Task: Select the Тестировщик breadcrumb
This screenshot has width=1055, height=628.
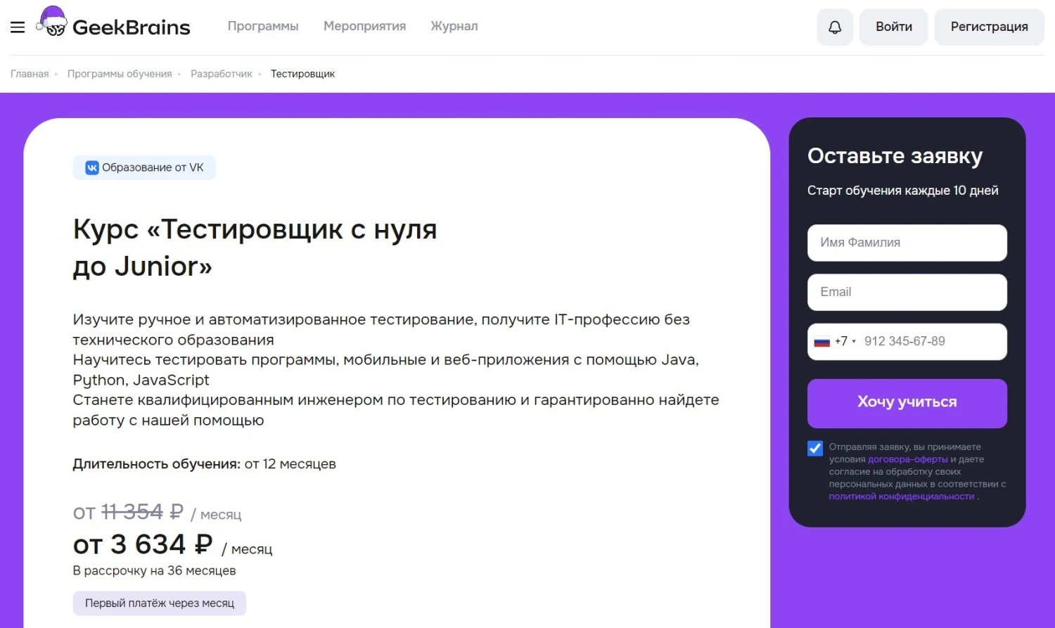Action: click(x=302, y=74)
